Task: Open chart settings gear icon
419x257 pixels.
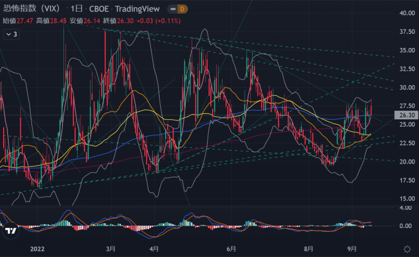Action: (406, 248)
